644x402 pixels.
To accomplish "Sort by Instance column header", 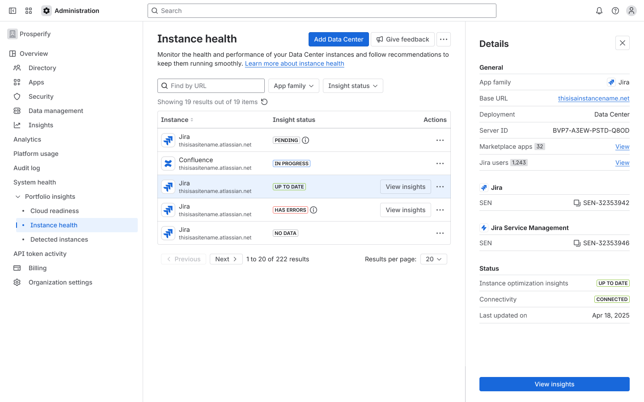I will tap(177, 120).
